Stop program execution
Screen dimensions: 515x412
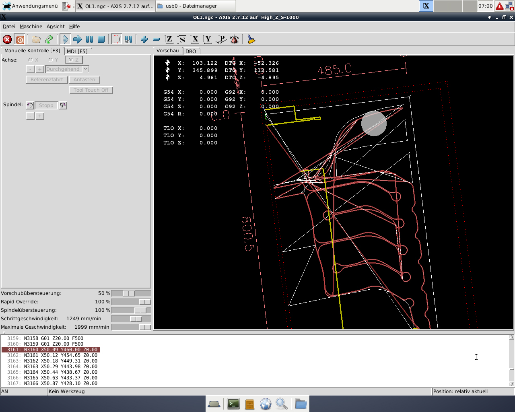pos(101,39)
